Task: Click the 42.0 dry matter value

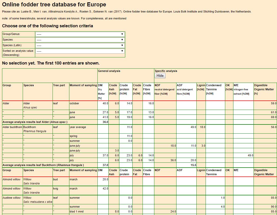Action: tap(105, 188)
